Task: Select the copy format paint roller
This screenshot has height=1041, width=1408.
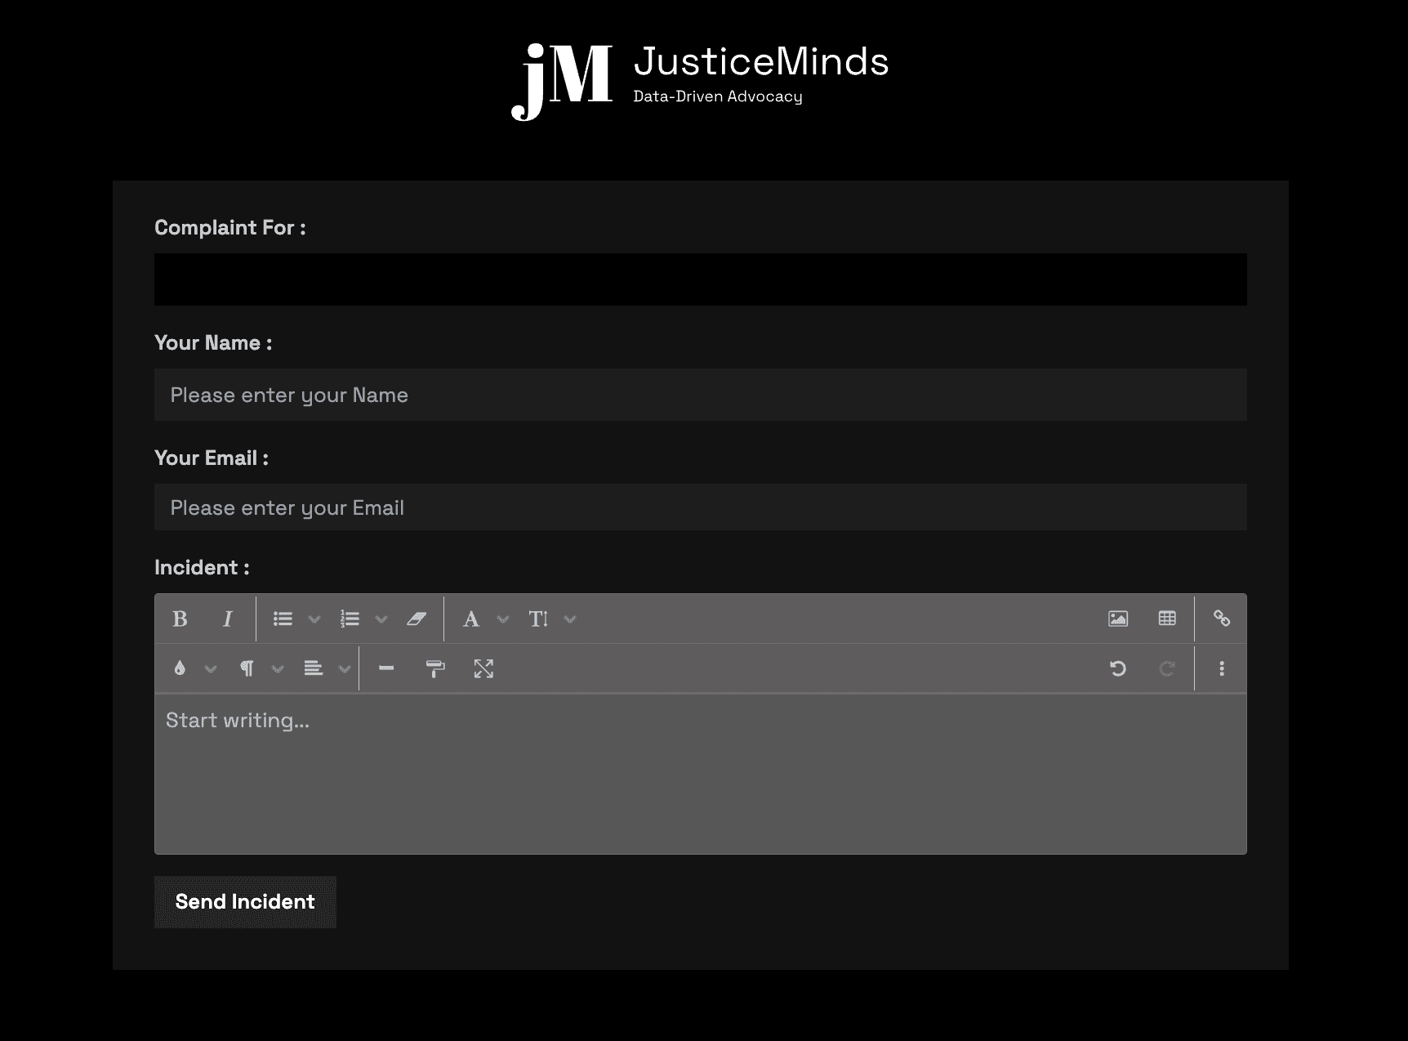Action: tap(435, 669)
